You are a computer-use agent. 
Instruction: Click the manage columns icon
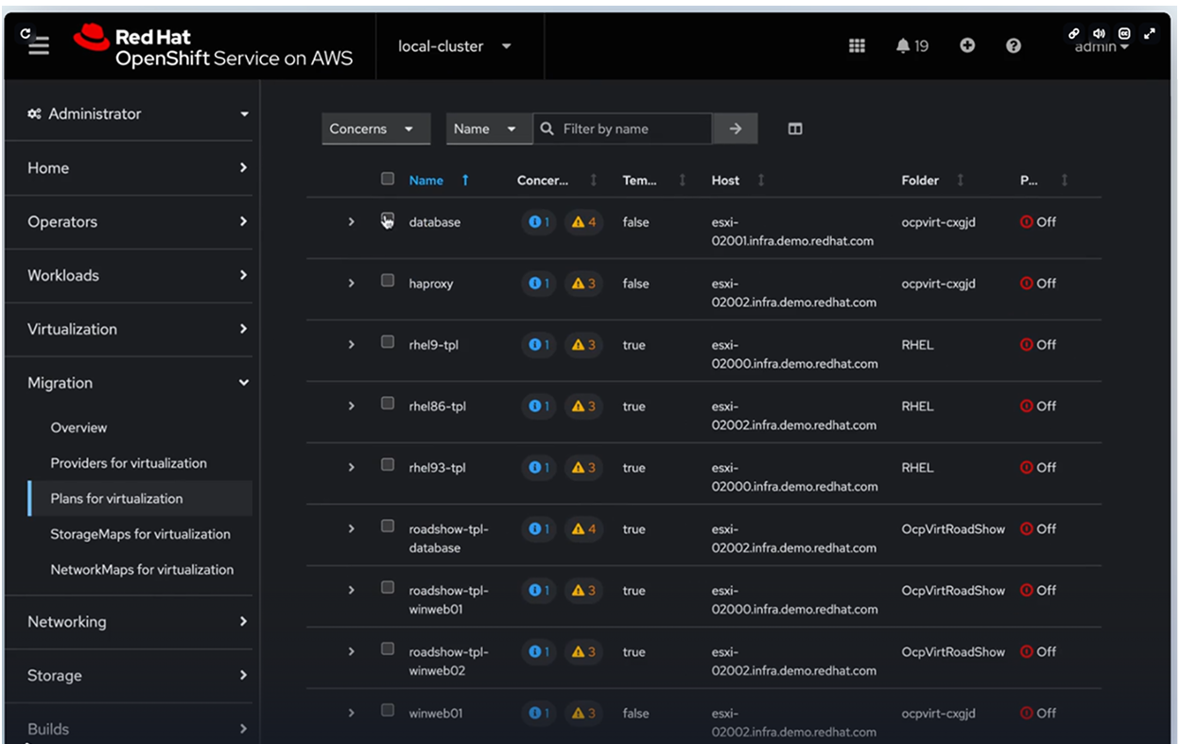pyautogui.click(x=795, y=129)
